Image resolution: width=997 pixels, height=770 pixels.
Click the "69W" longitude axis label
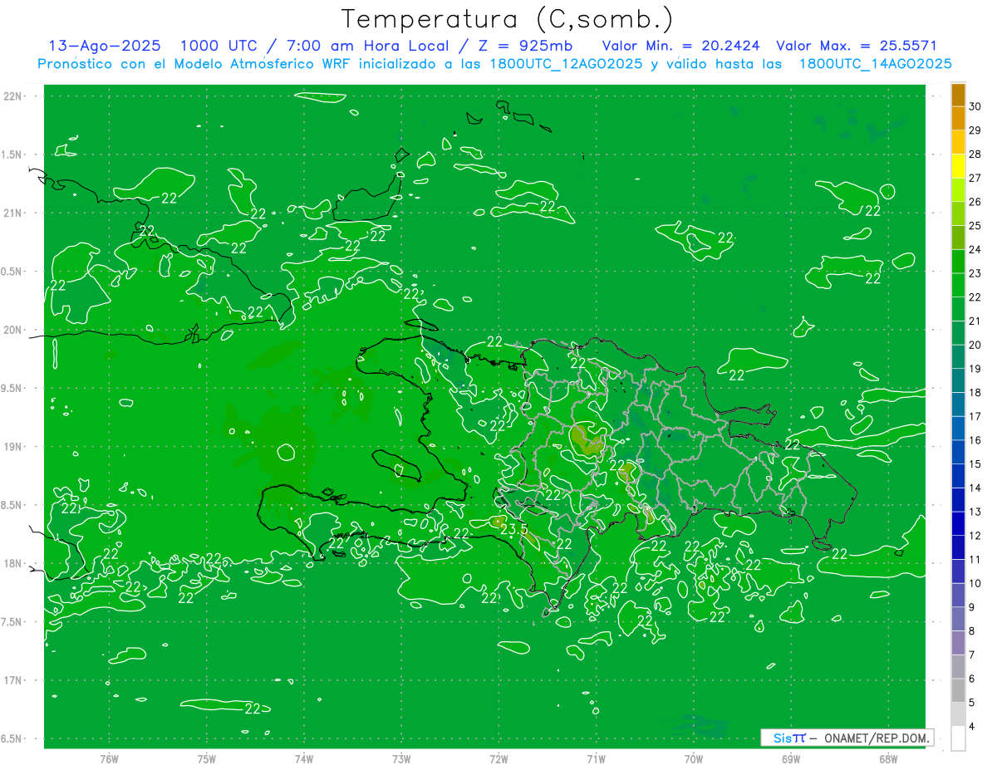coord(791,759)
